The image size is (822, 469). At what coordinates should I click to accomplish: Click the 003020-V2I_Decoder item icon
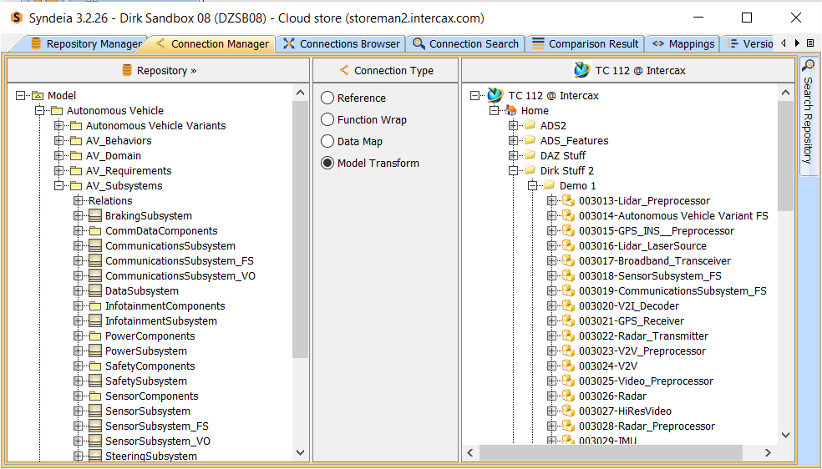(569, 305)
